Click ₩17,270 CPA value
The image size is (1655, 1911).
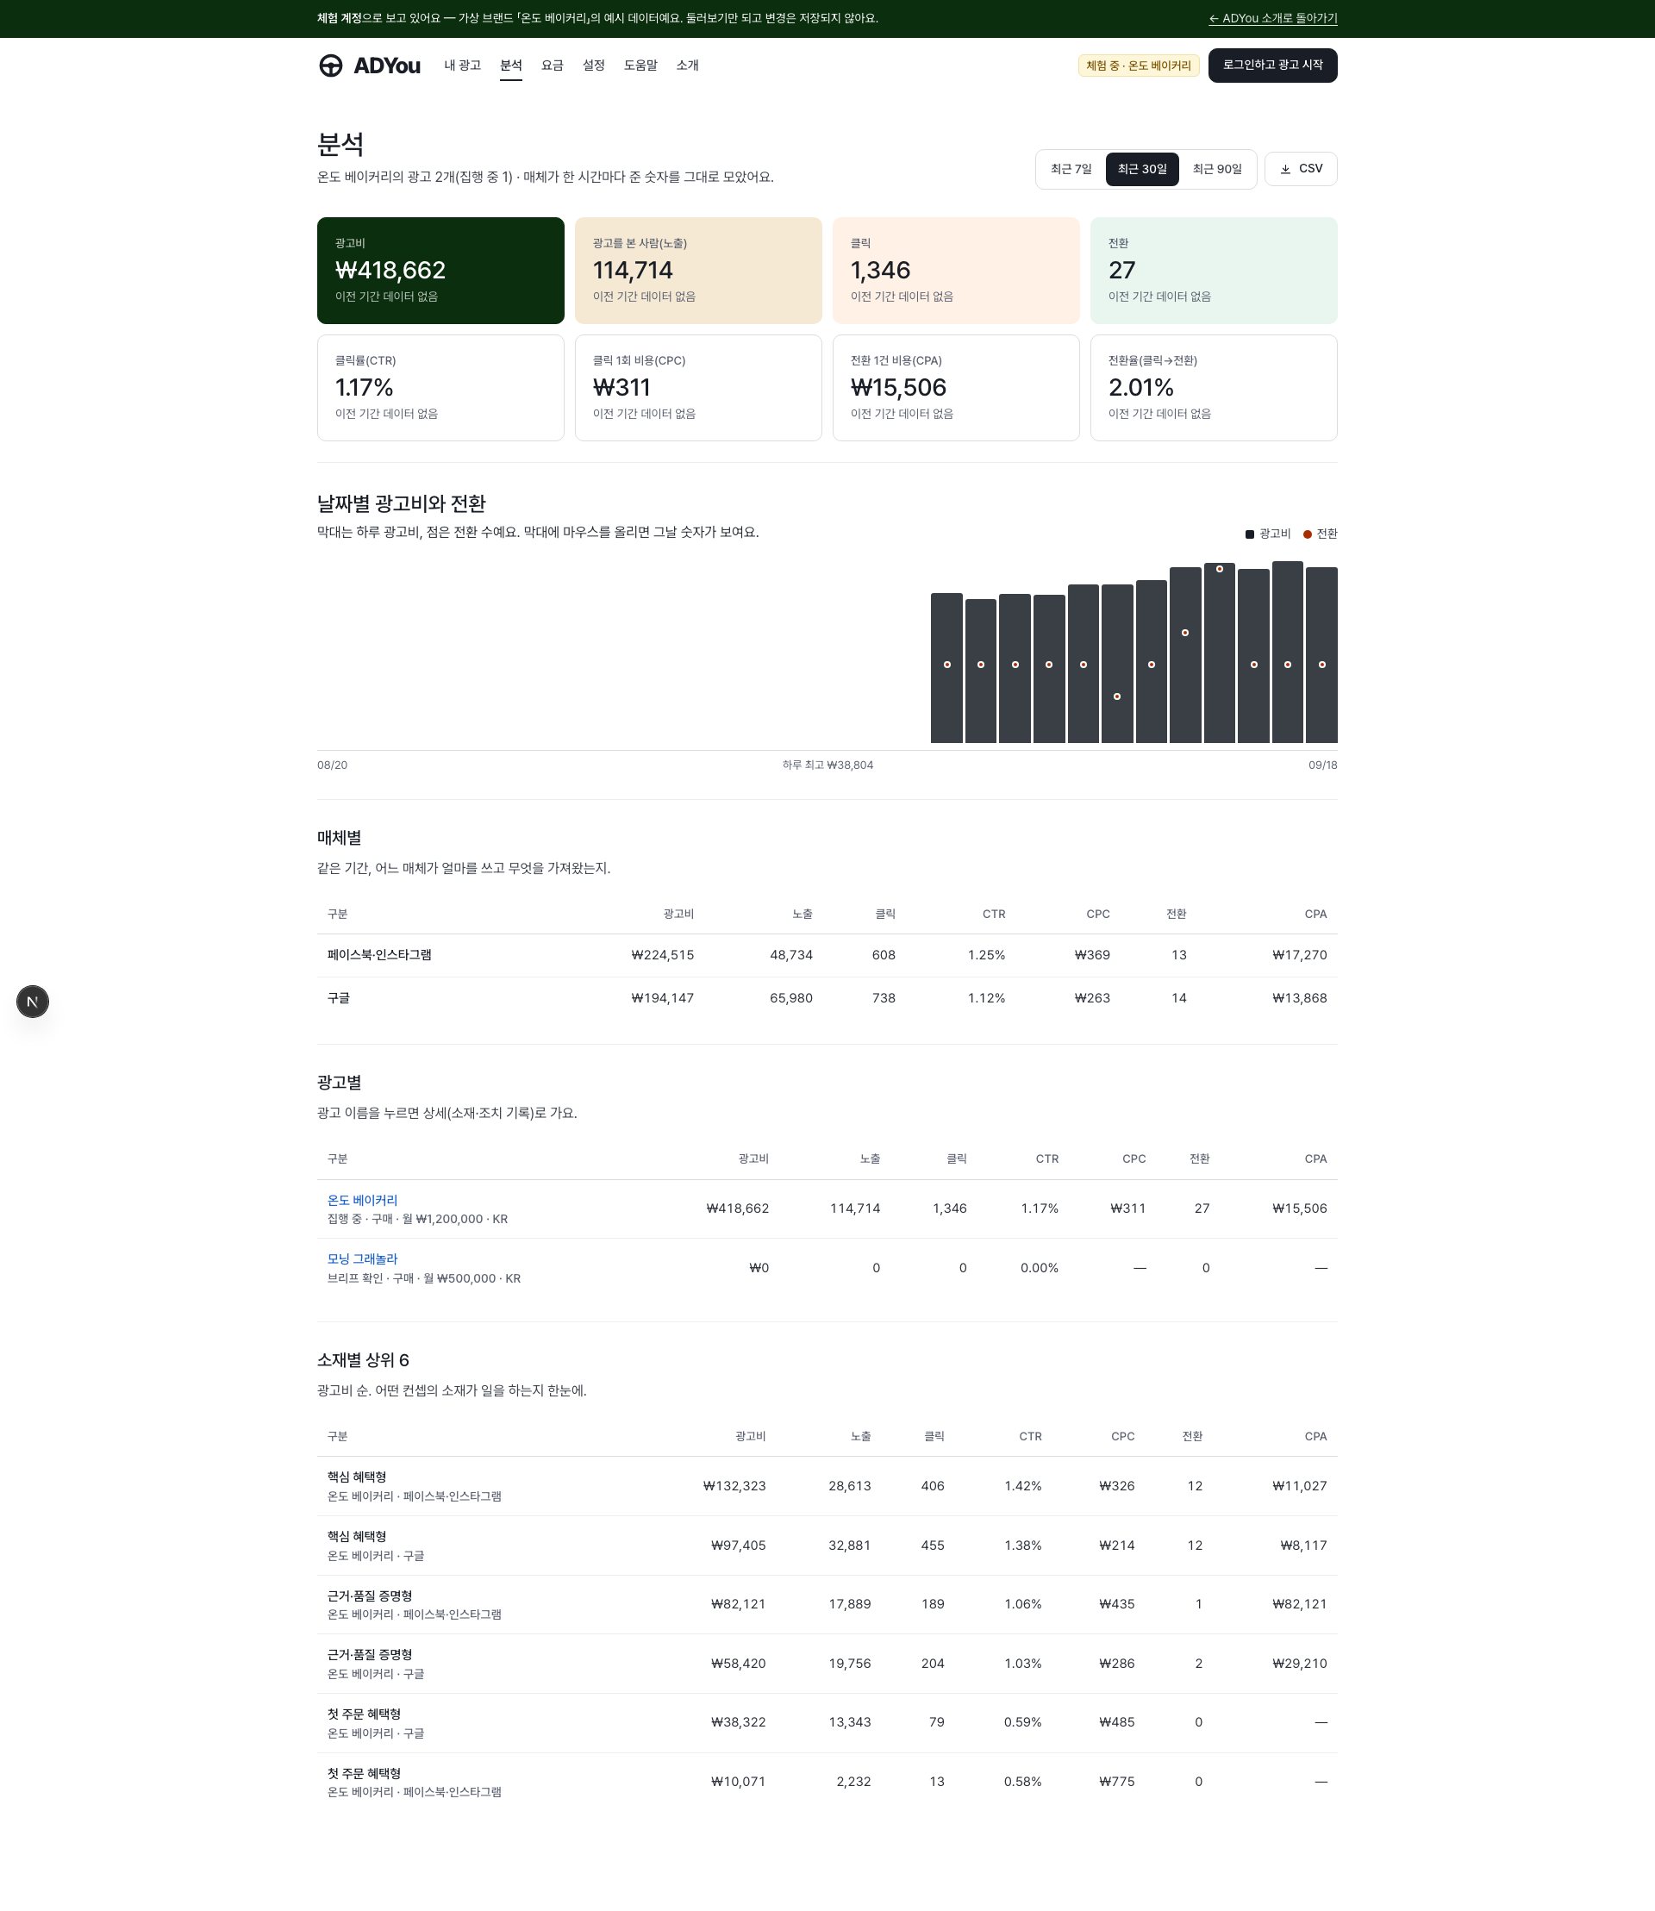(x=1300, y=955)
